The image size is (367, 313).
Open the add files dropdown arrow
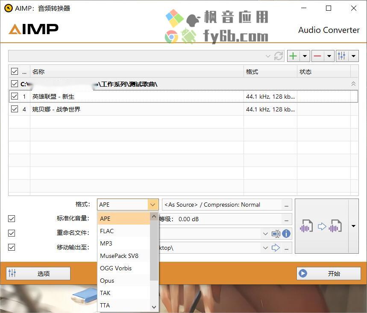(305, 56)
